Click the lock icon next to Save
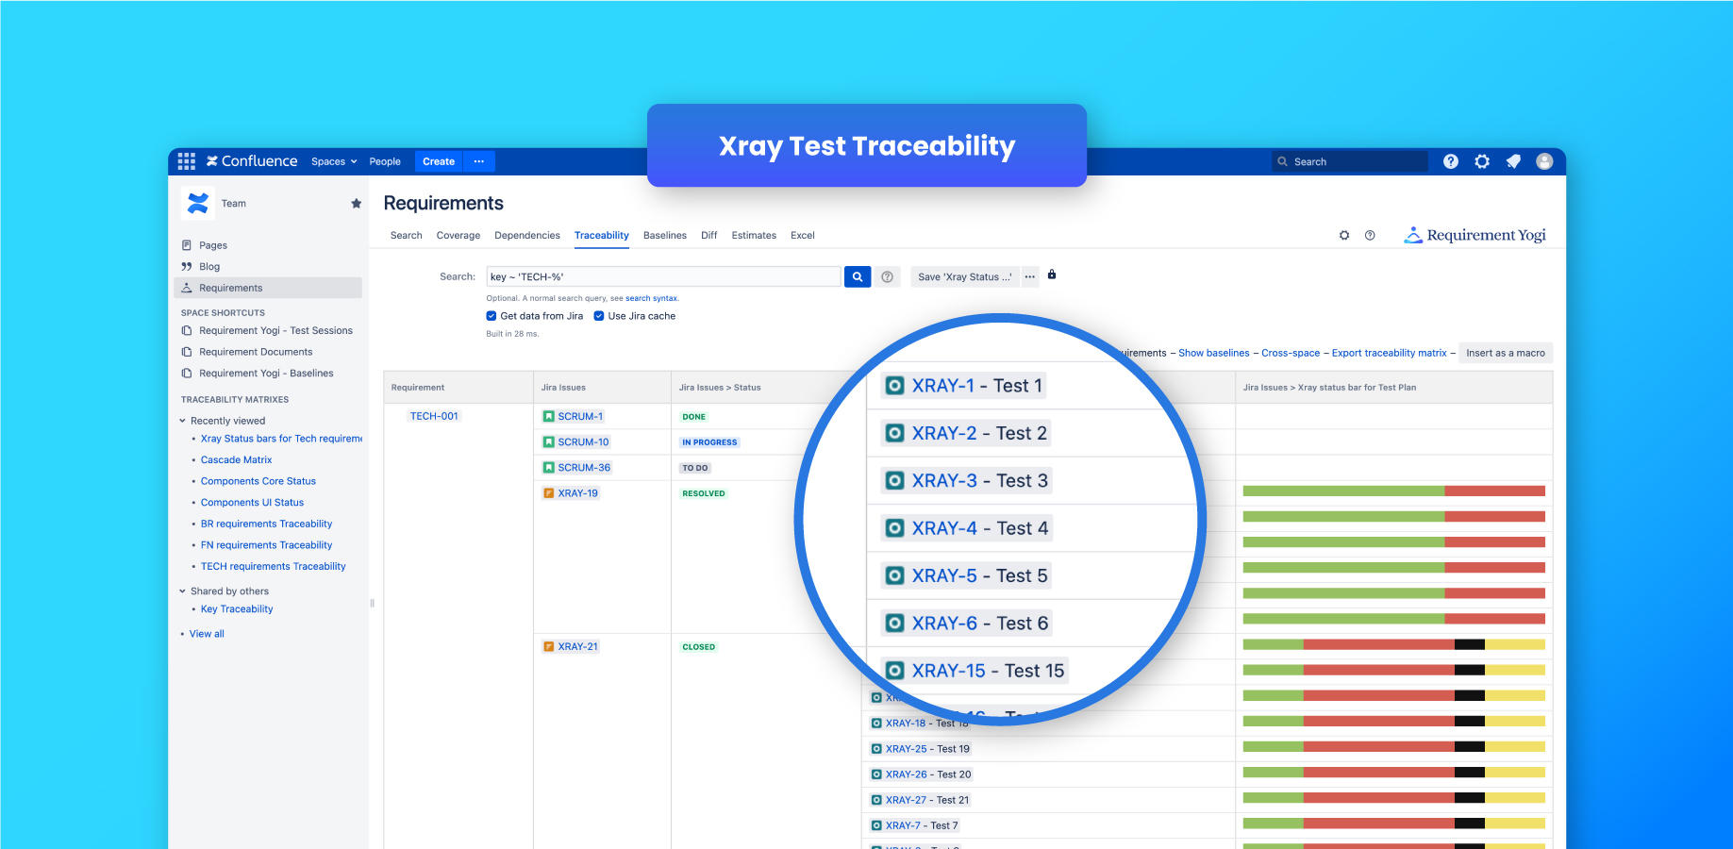 (1052, 275)
